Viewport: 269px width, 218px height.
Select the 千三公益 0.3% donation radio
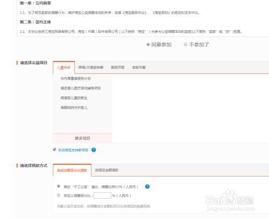(x=59, y=186)
